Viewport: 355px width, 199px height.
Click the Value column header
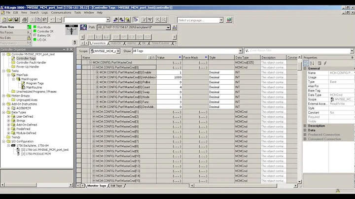click(169, 58)
